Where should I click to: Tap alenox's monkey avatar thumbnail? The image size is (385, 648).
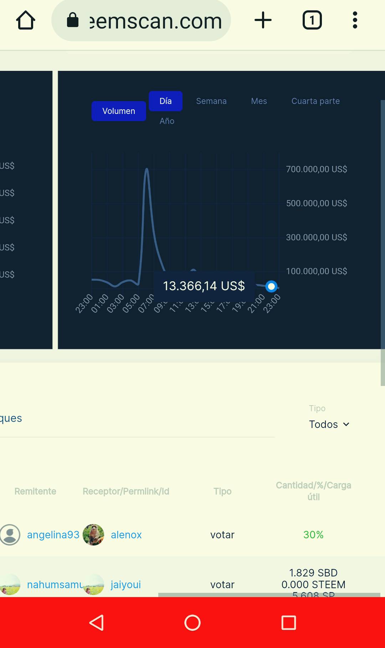93,535
